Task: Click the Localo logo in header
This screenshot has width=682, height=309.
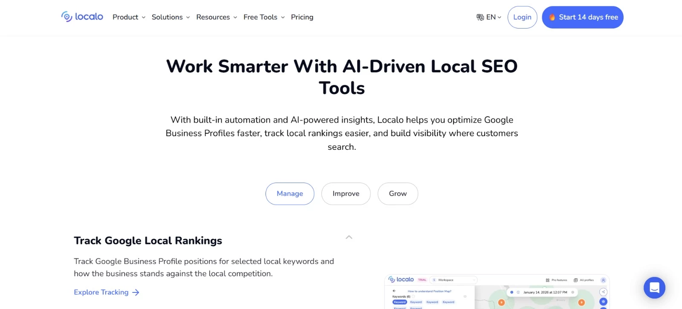Action: coord(82,17)
